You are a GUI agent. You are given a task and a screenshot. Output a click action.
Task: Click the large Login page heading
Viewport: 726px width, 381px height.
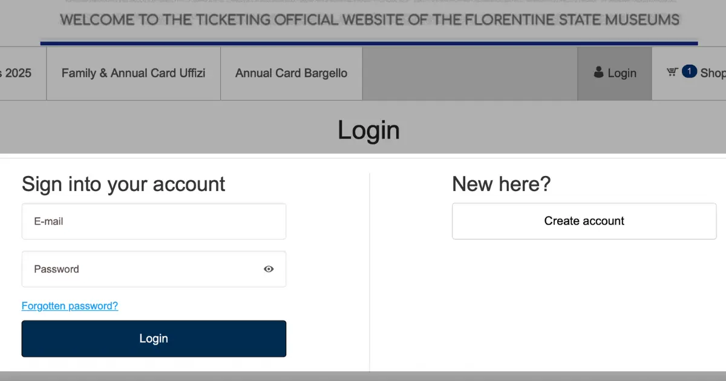[x=368, y=130]
